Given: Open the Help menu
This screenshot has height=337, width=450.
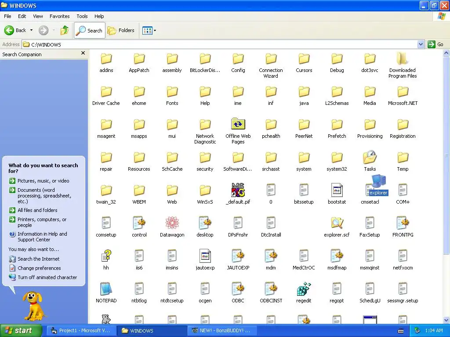Looking at the screenshot, I should tap(99, 16).
